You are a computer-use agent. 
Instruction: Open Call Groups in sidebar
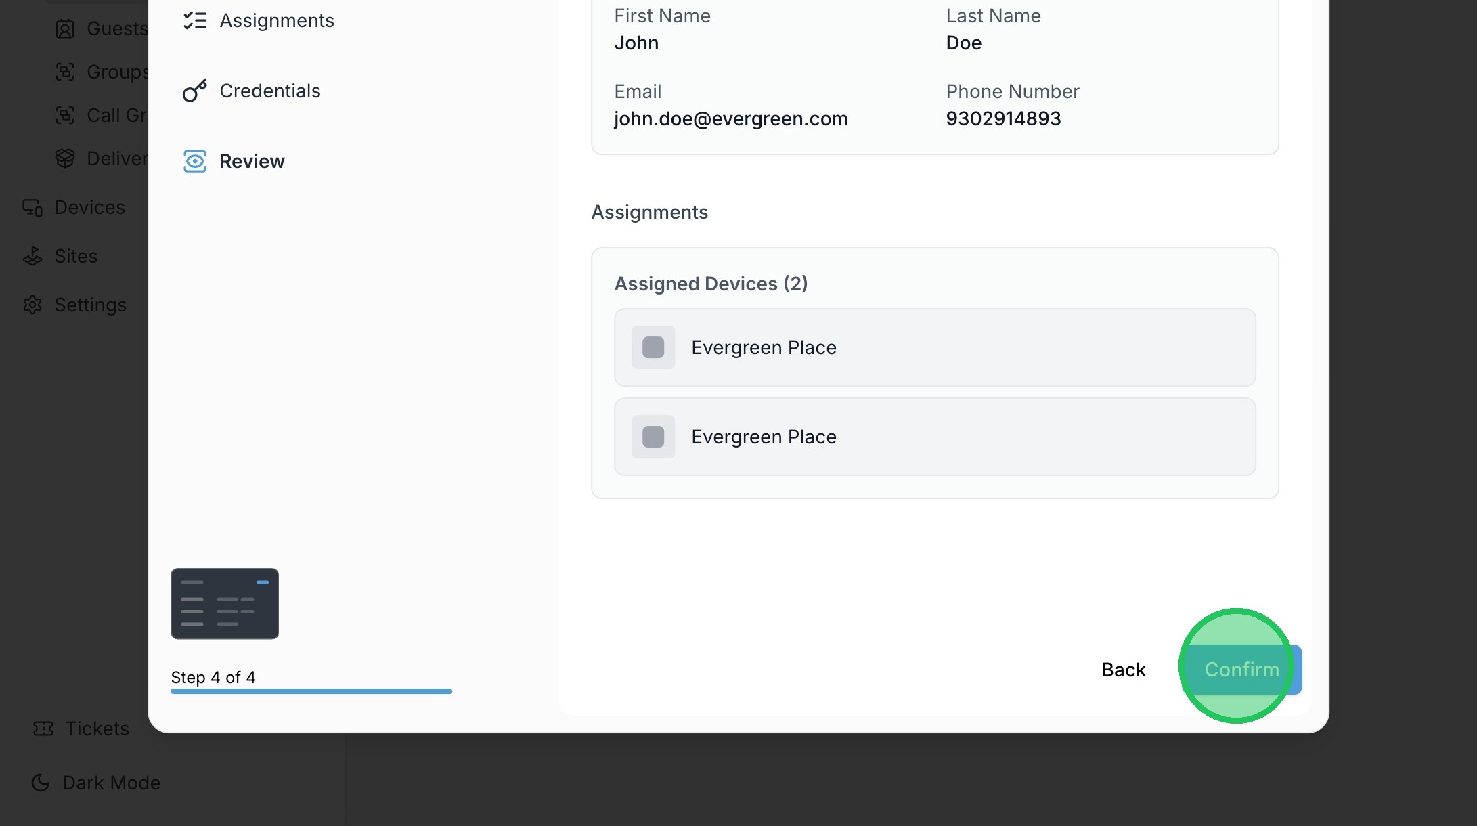pyautogui.click(x=115, y=115)
